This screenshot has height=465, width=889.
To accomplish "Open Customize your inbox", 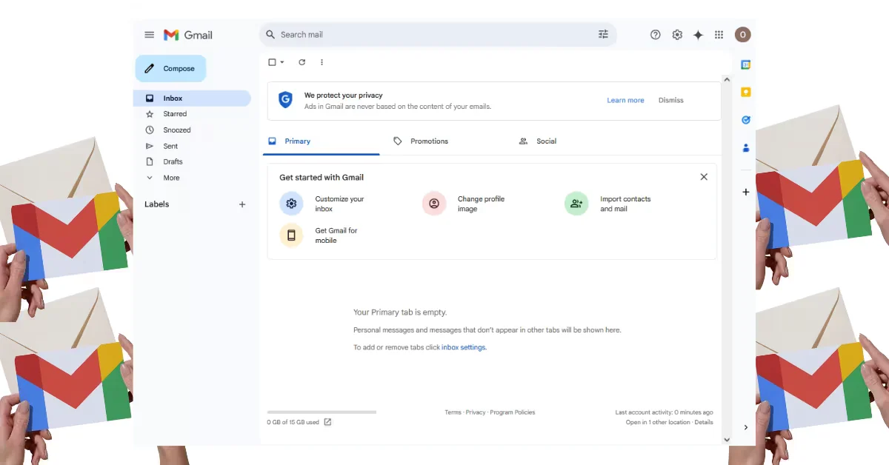I will 322,204.
